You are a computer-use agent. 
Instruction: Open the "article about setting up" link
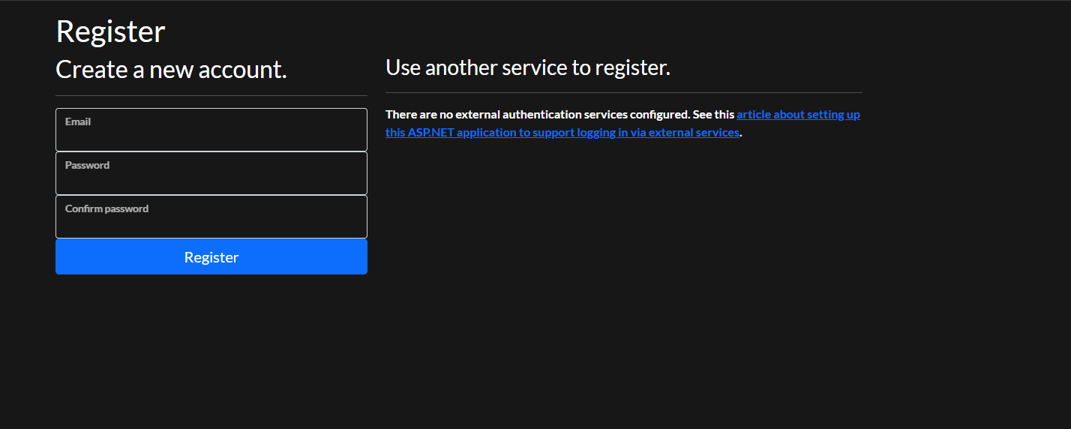(798, 115)
